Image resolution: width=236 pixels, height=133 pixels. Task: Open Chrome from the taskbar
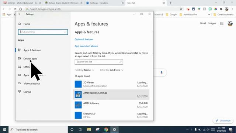[x=106, y=130]
